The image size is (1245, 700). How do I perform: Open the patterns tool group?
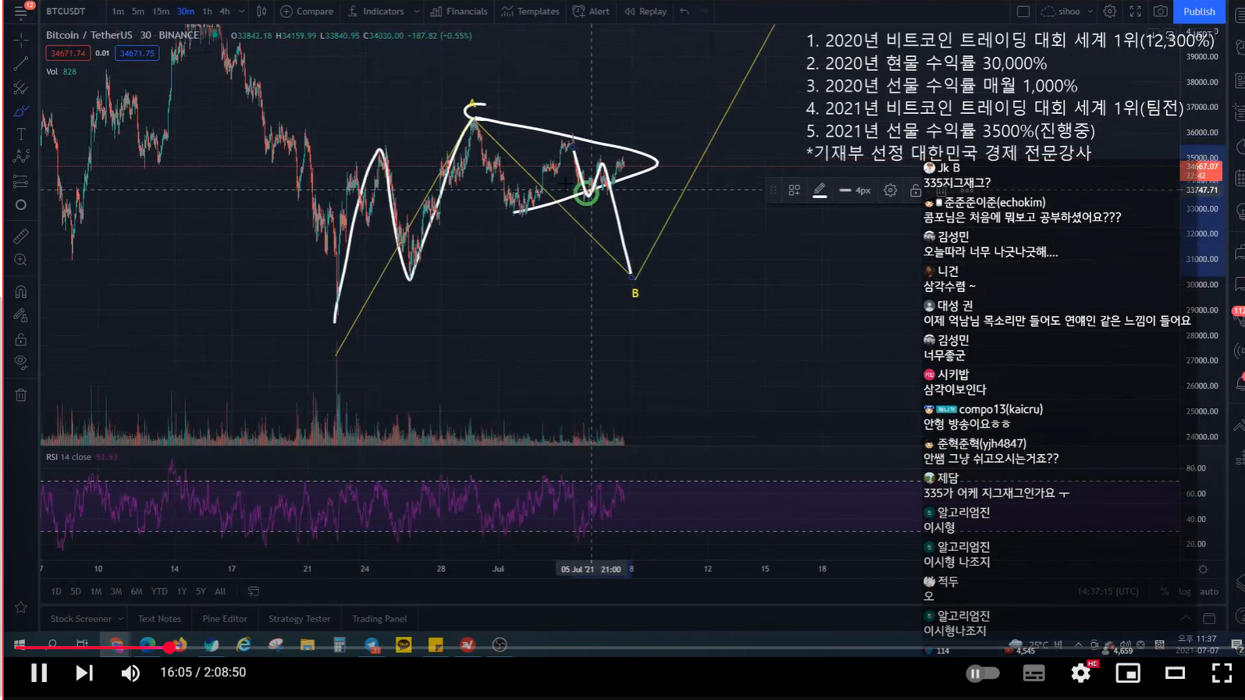21,158
